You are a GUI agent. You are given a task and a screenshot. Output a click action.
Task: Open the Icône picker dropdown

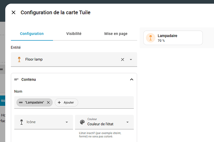click(x=67, y=122)
